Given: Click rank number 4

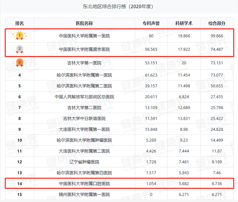Looking at the screenshot, I should [20, 75].
